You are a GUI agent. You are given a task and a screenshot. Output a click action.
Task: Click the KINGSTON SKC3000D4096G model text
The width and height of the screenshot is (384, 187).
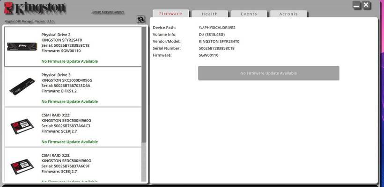[67, 80]
